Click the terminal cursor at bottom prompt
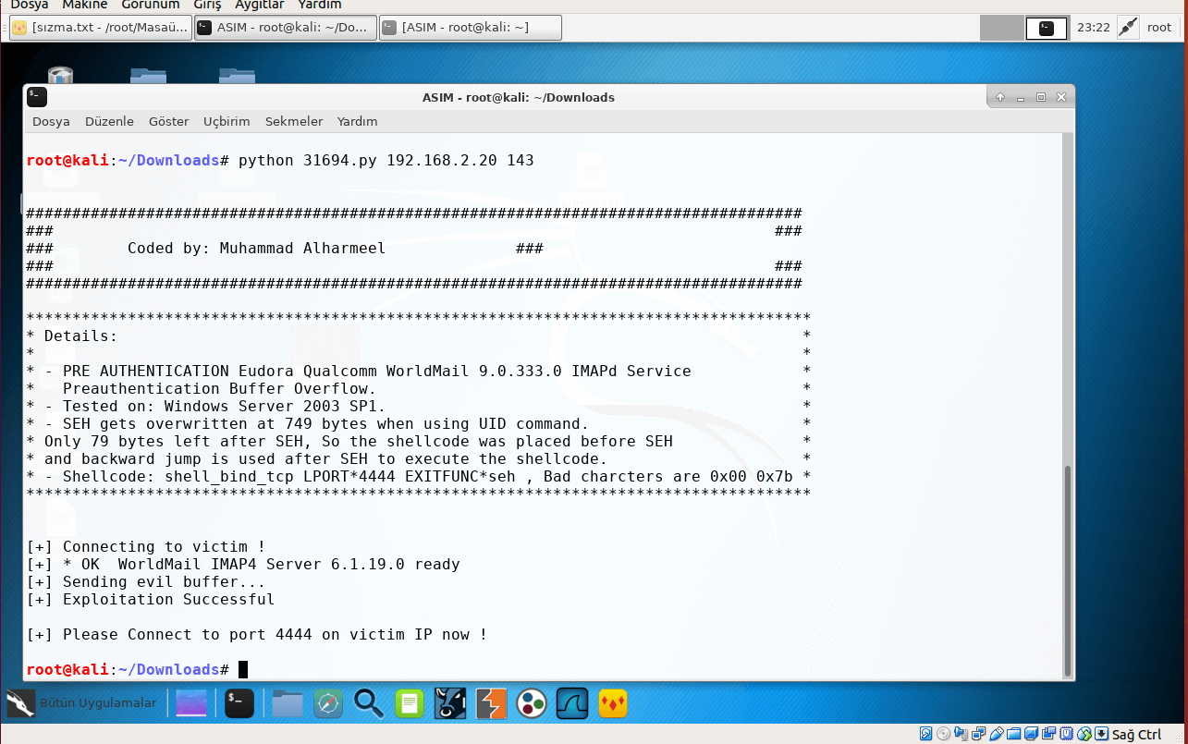 tap(243, 670)
